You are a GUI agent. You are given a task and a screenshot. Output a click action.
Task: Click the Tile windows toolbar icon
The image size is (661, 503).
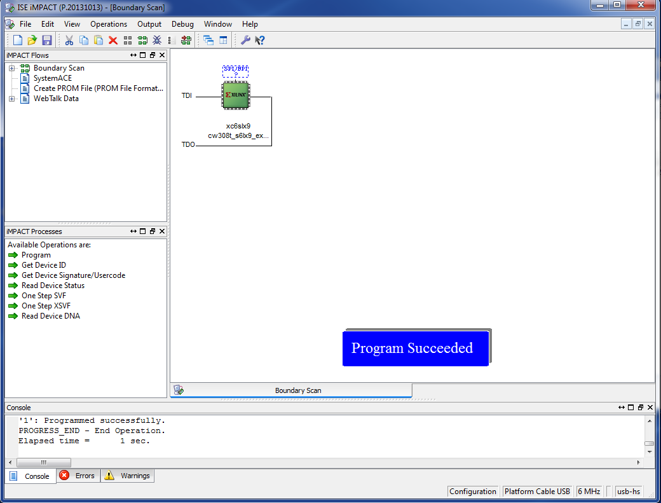point(223,40)
